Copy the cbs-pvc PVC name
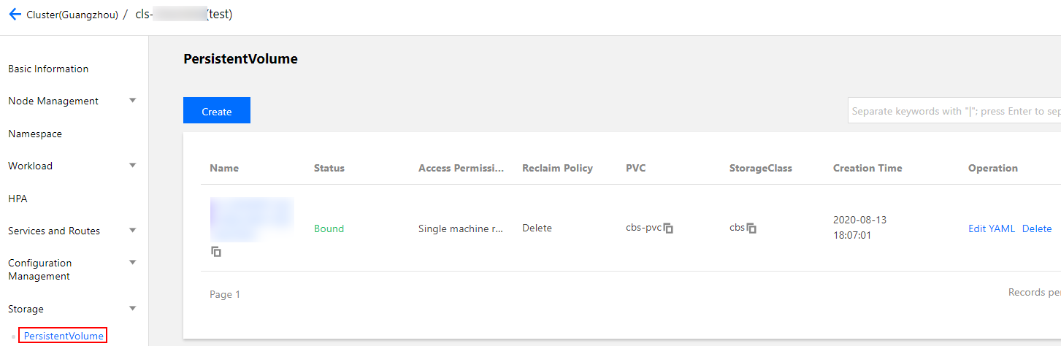Viewport: 1061px width, 346px height. 668,228
